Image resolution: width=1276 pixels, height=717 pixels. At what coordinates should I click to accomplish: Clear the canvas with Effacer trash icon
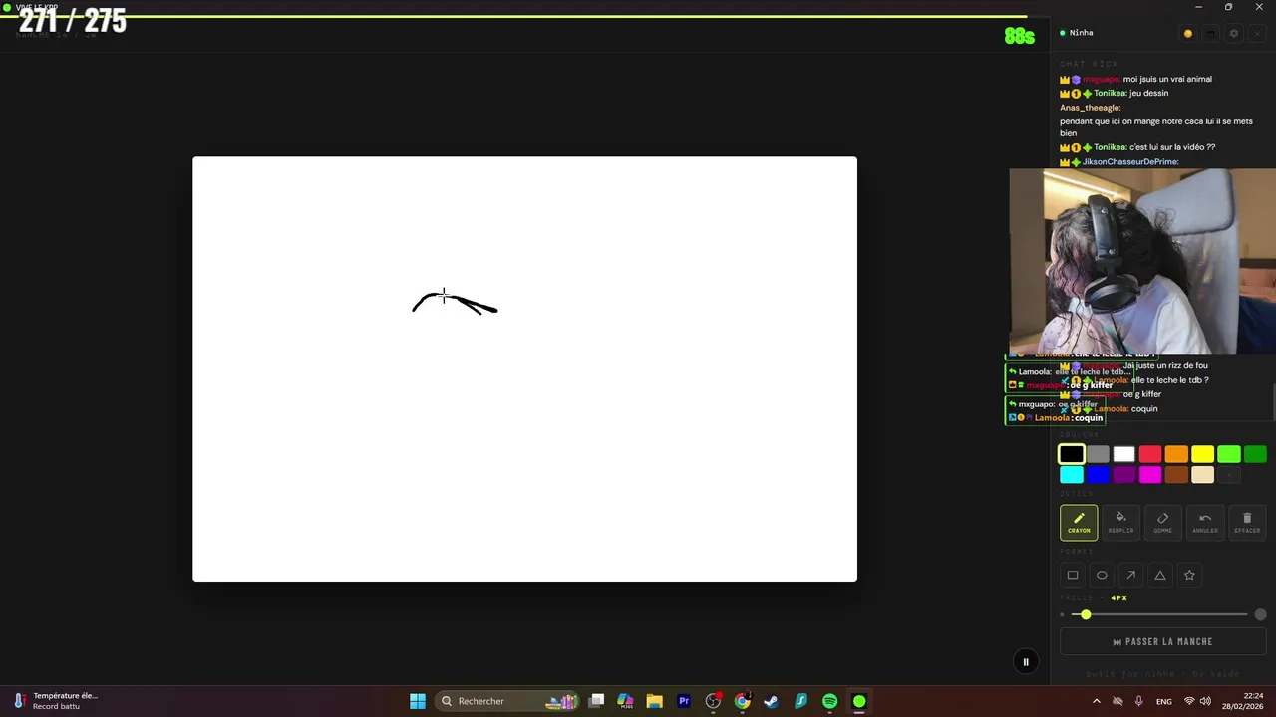point(1247,522)
